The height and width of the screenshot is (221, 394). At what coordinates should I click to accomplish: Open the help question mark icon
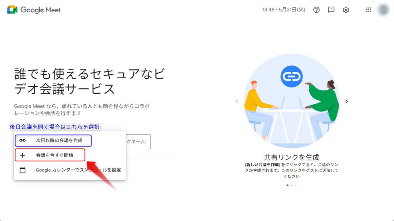[316, 10]
